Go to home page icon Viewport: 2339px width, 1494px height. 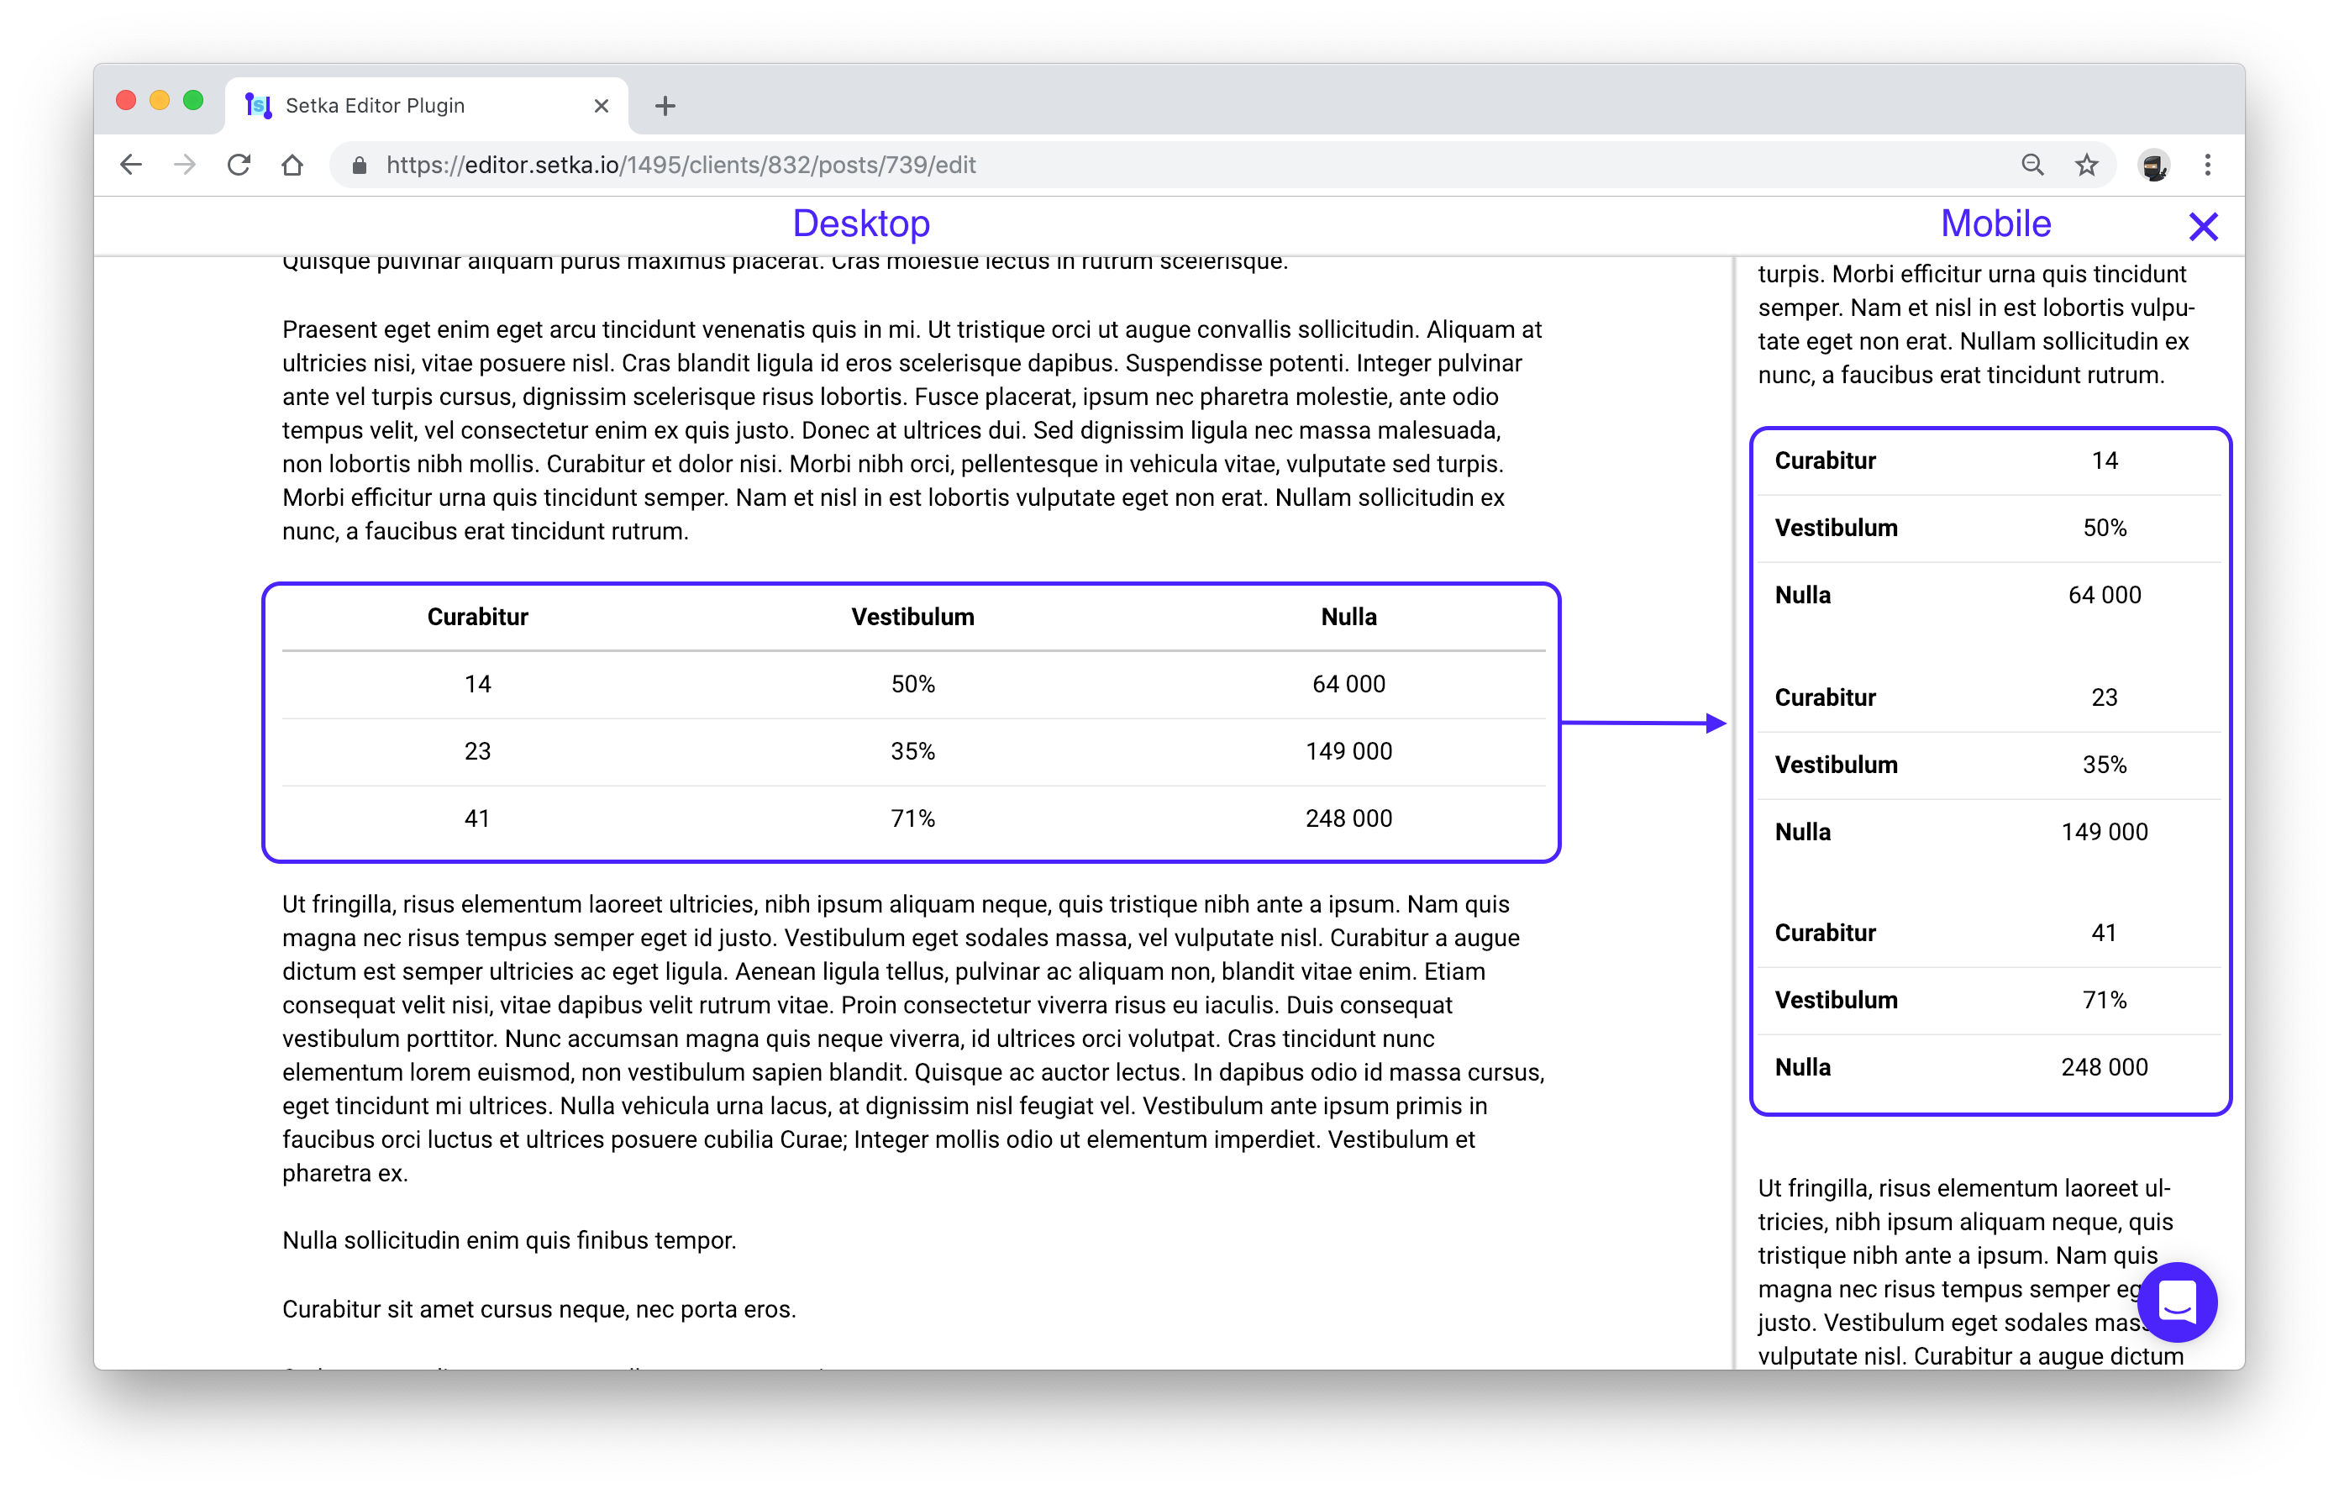(x=292, y=166)
